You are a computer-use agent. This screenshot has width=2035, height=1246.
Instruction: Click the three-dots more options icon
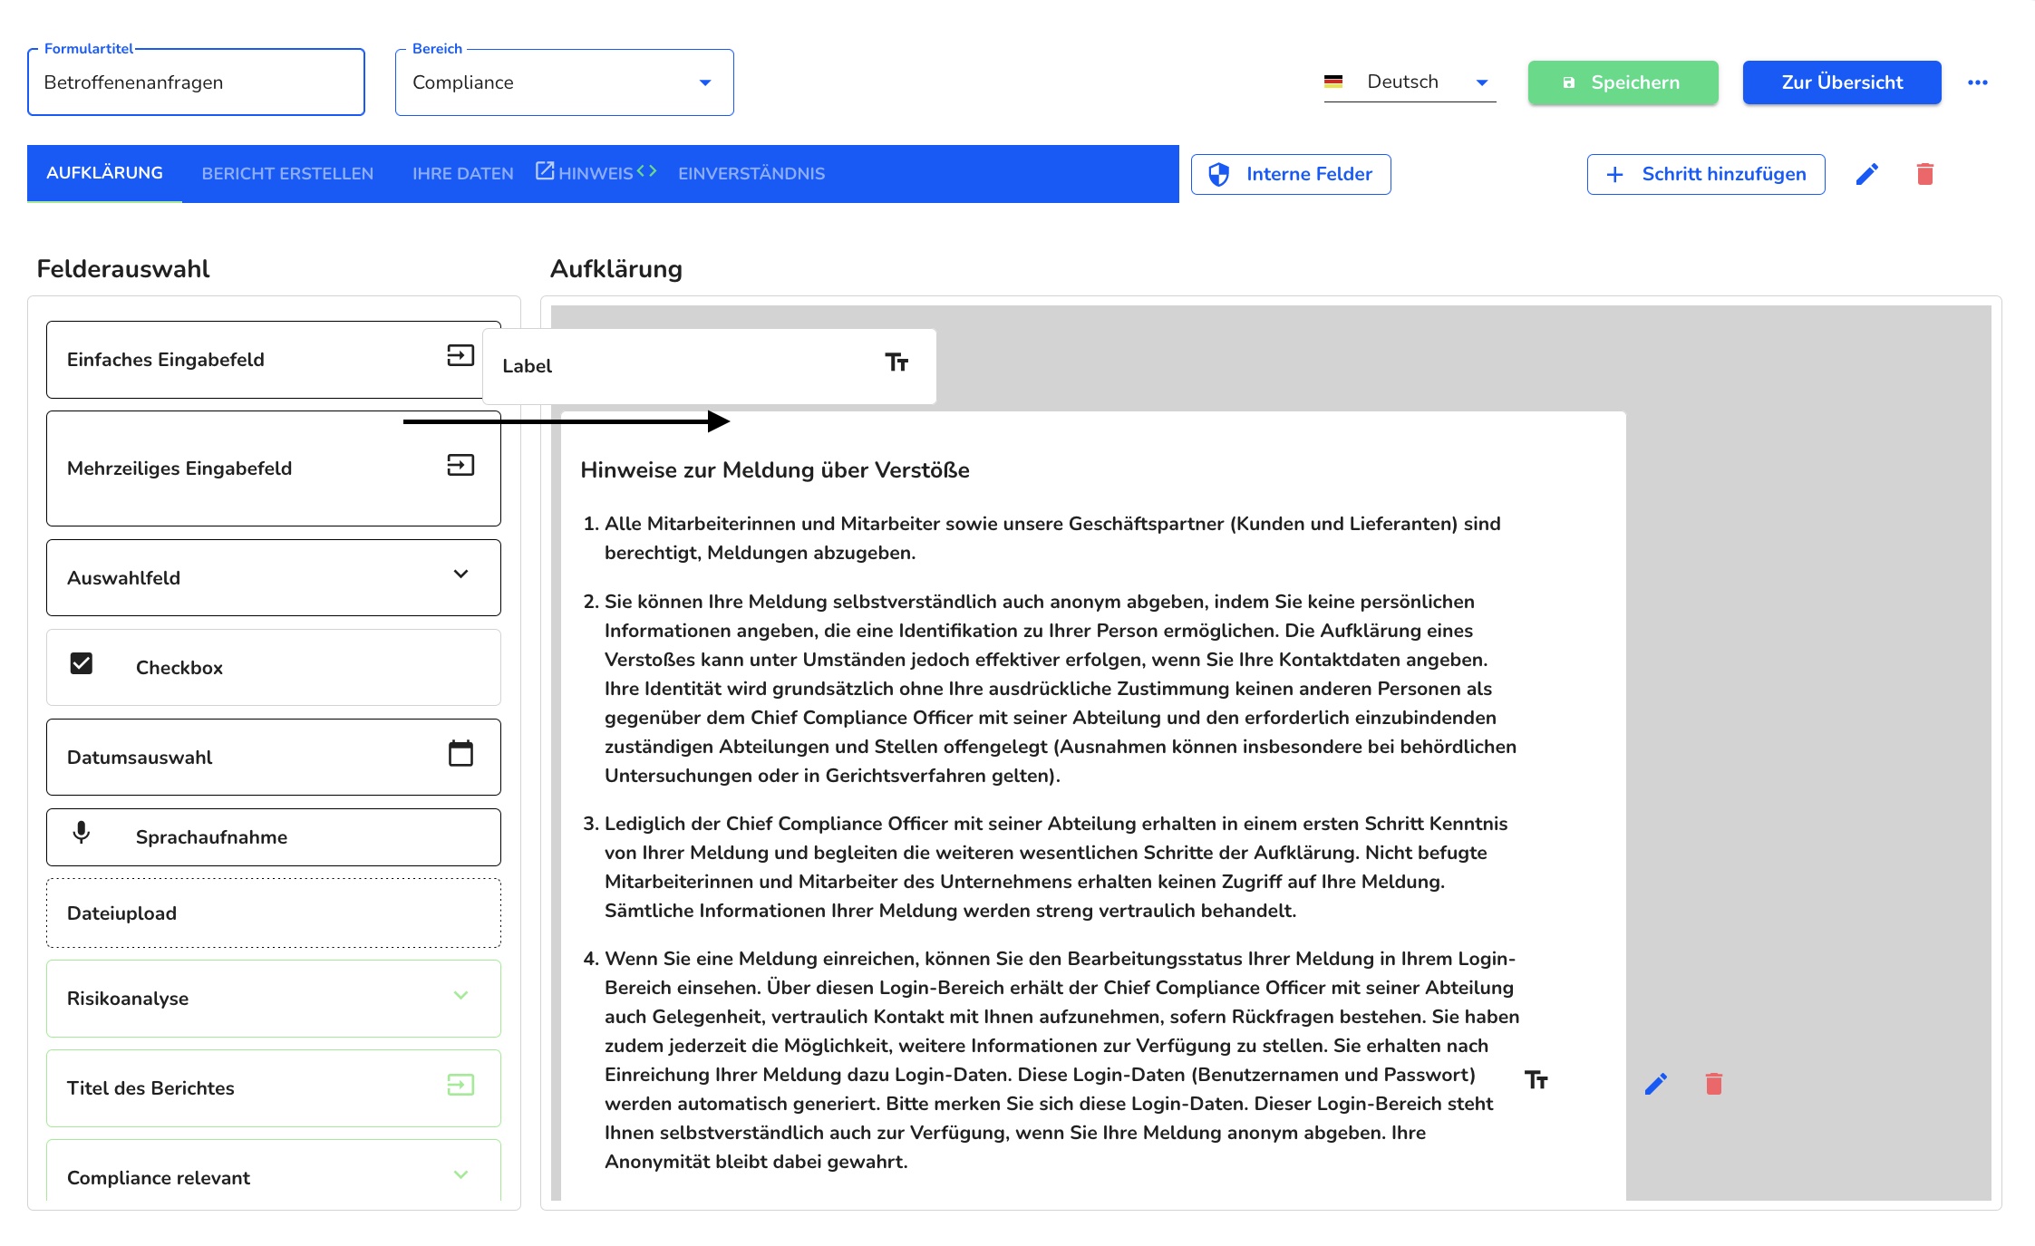(x=1977, y=82)
